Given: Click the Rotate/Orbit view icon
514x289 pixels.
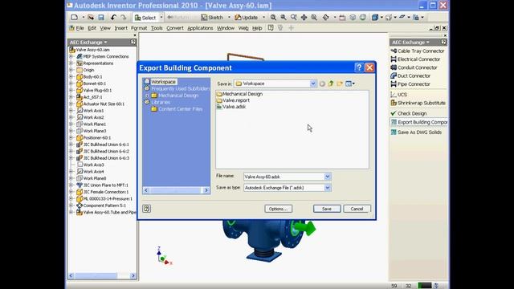Looking at the screenshot, I should pyautogui.click(x=325, y=18).
